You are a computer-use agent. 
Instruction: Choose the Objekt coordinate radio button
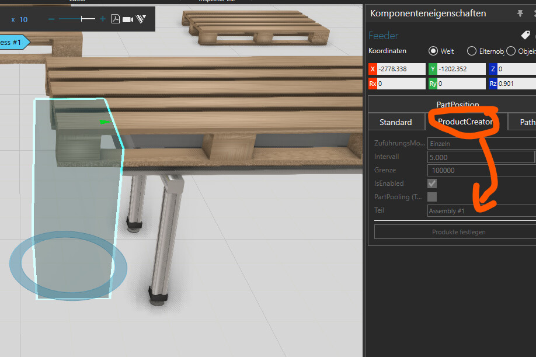[x=511, y=51]
